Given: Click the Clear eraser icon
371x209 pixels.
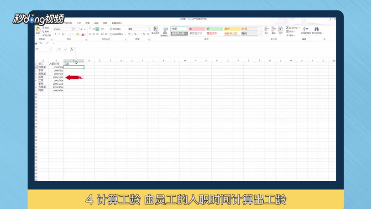Looking at the screenshot, I should [287, 35].
